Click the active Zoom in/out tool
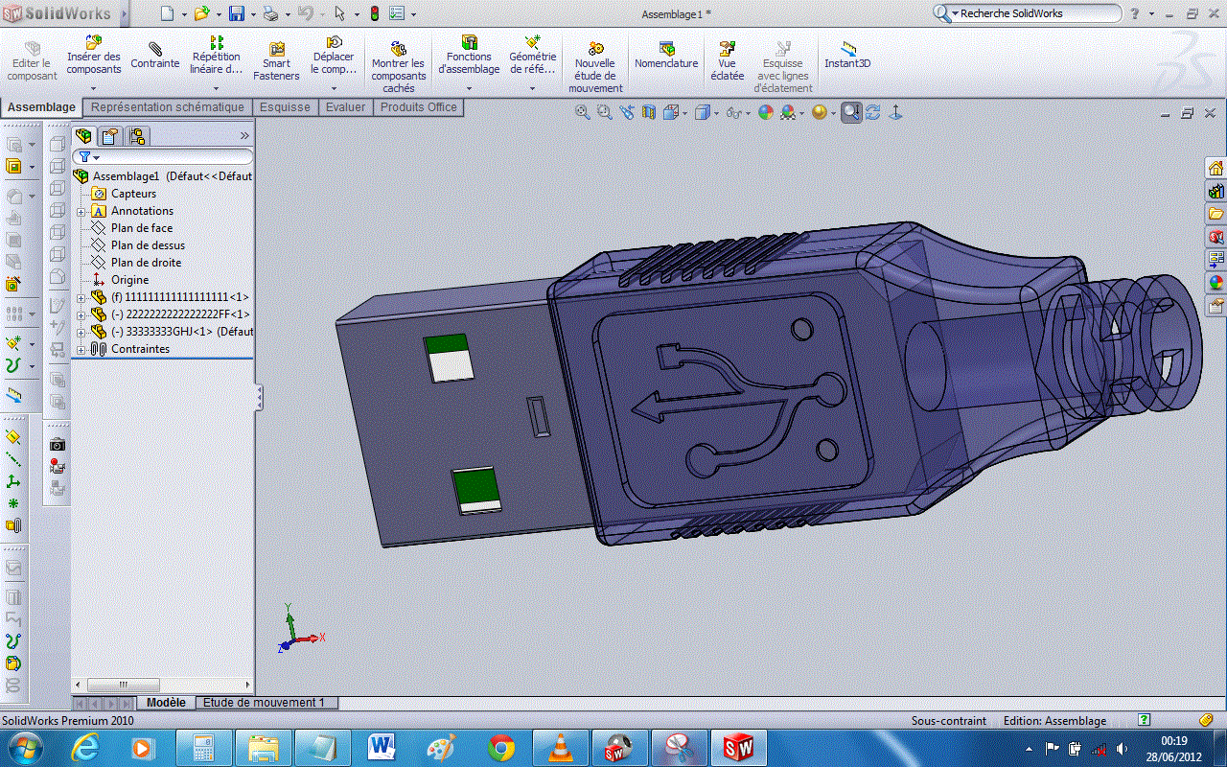This screenshot has width=1227, height=767. click(852, 112)
